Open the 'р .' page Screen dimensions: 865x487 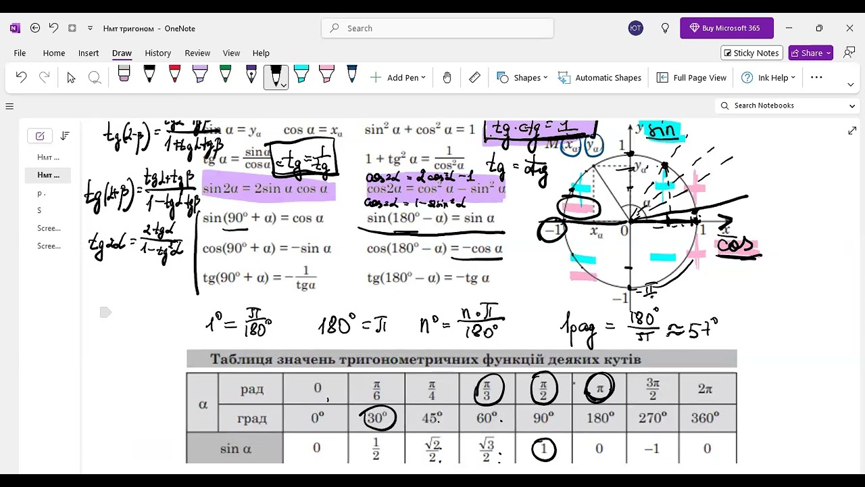(48, 193)
